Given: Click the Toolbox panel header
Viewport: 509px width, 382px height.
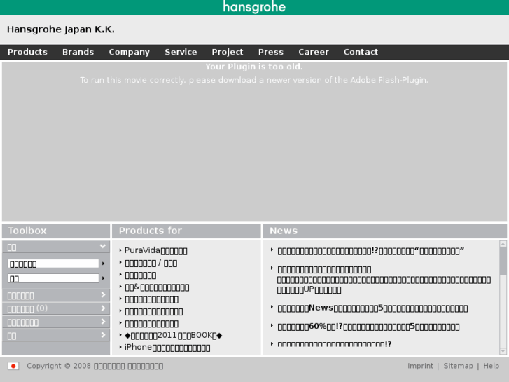Looking at the screenshot, I should click(x=56, y=231).
